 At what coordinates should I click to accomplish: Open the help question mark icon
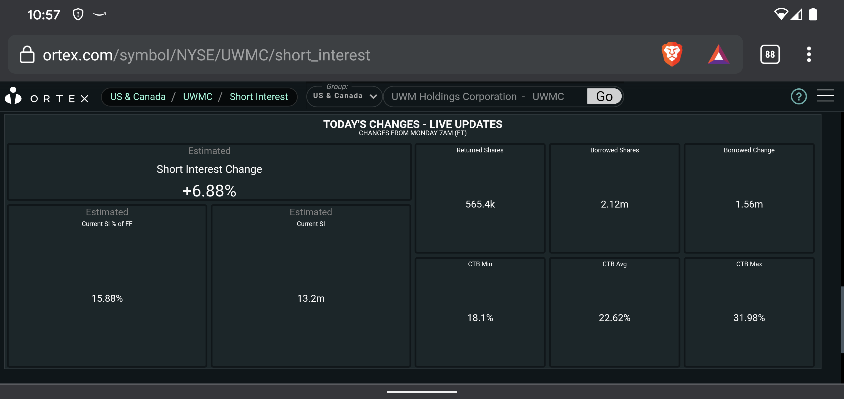(798, 96)
